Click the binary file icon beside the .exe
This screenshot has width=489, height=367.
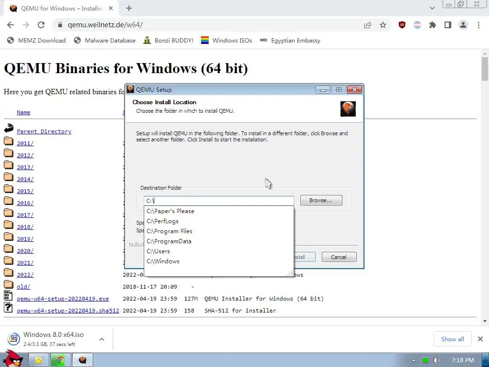coord(8,295)
